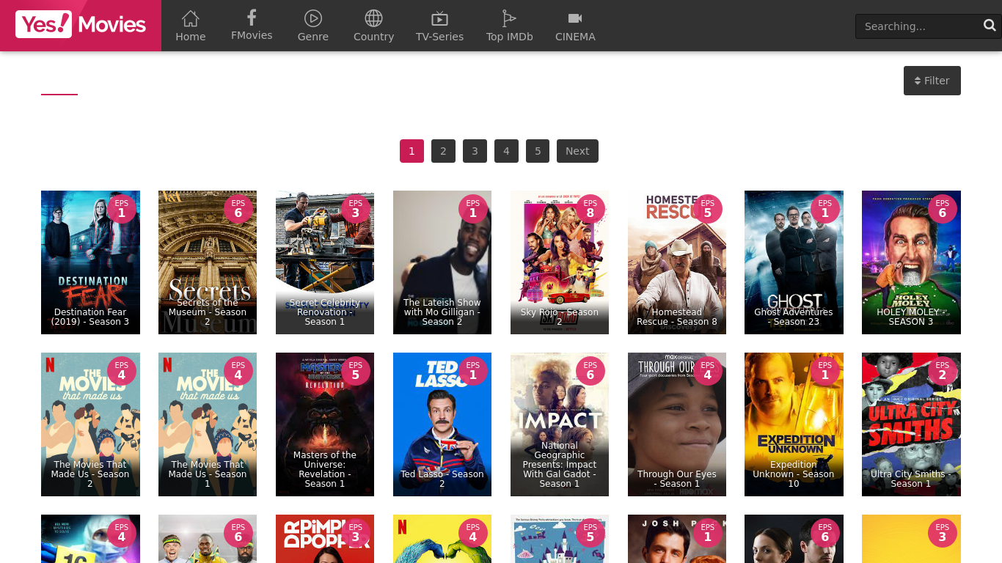Open The Movies That Made Us Season 2
The image size is (1002, 563).
(x=90, y=424)
